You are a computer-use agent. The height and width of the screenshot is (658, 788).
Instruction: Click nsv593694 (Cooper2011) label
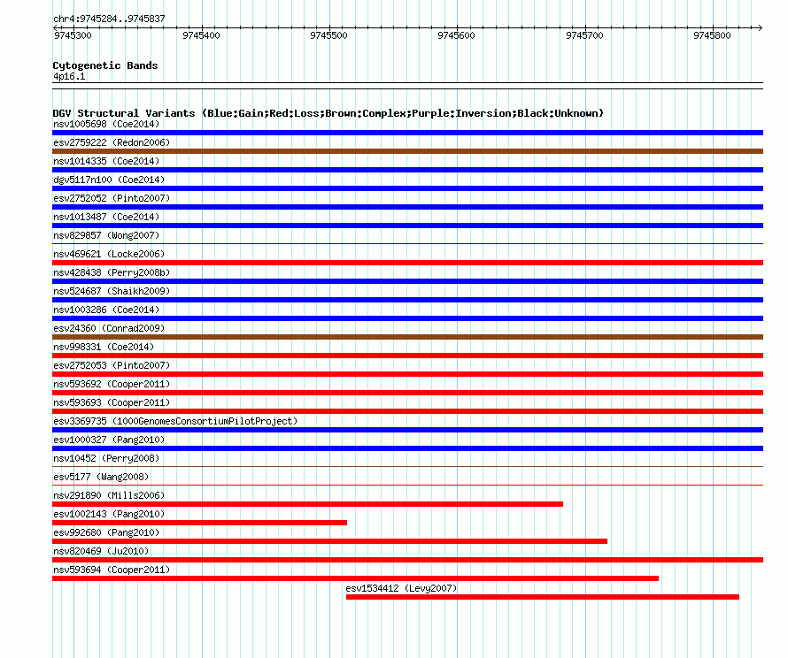click(112, 570)
